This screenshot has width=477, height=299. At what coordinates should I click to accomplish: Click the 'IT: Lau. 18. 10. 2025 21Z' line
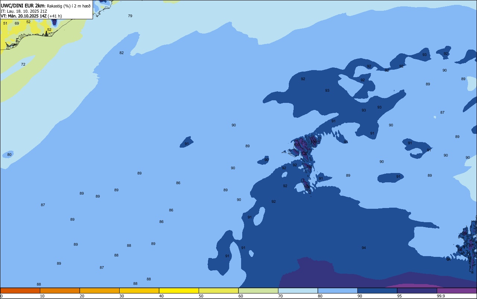point(24,11)
